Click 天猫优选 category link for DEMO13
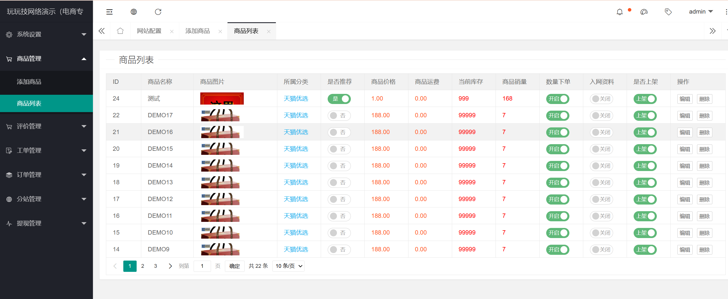 [296, 182]
